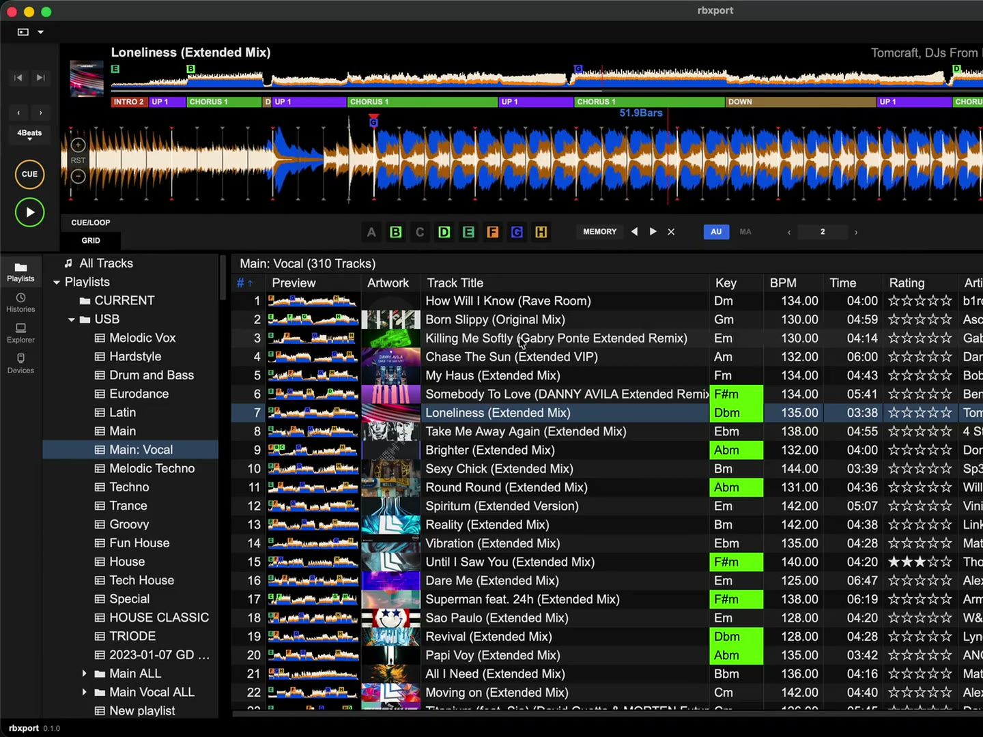Open the Histories sidebar panel
The height and width of the screenshot is (737, 983).
coord(20,302)
